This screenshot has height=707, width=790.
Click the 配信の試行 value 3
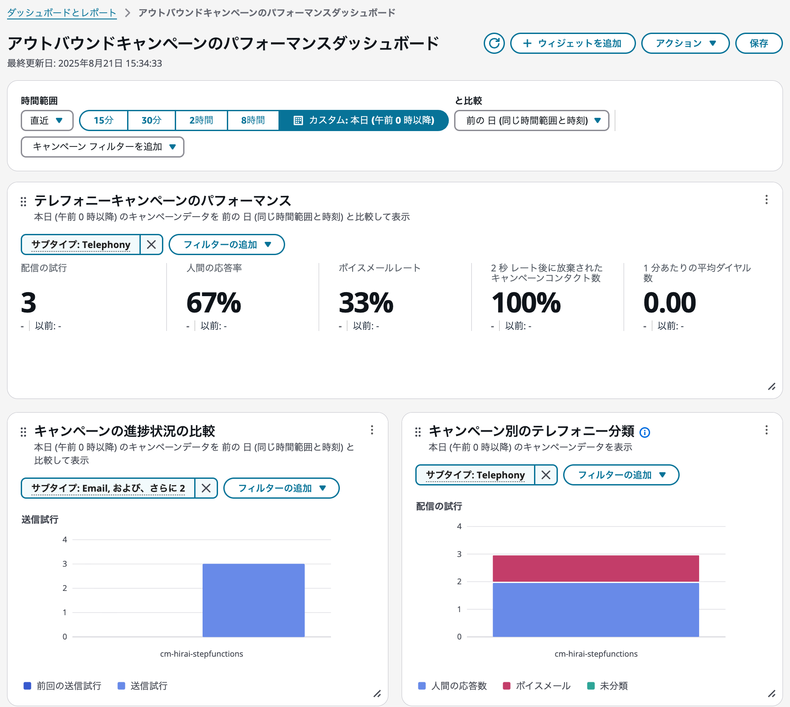(x=29, y=303)
